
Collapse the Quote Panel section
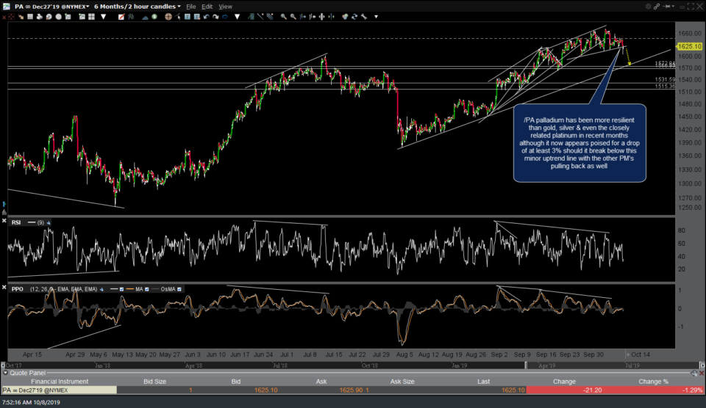(x=7, y=373)
